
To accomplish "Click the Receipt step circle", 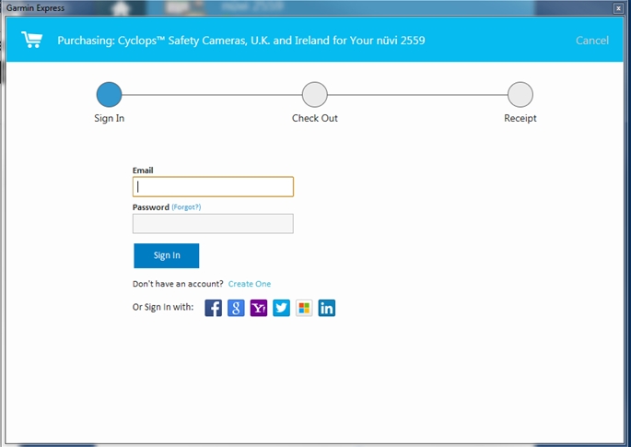I will (x=520, y=95).
